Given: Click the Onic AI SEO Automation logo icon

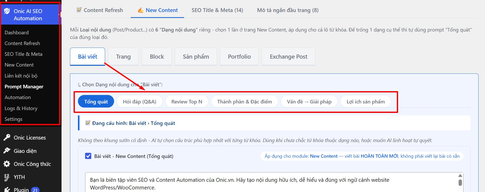Looking at the screenshot, I should pyautogui.click(x=7, y=11).
